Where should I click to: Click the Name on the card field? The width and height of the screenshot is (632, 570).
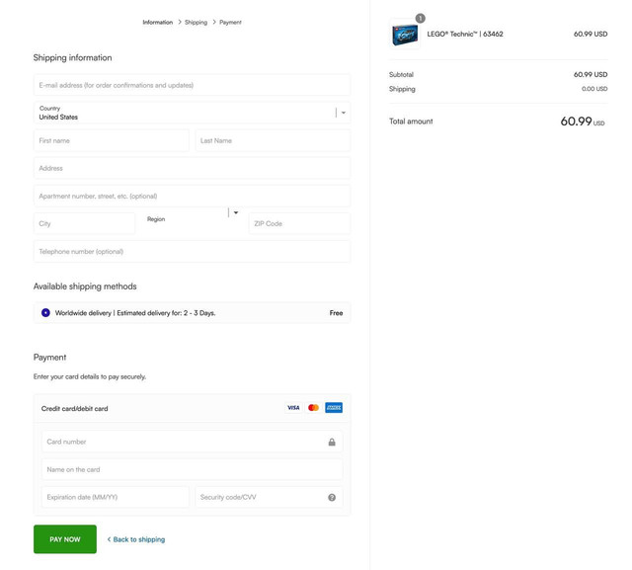(192, 469)
